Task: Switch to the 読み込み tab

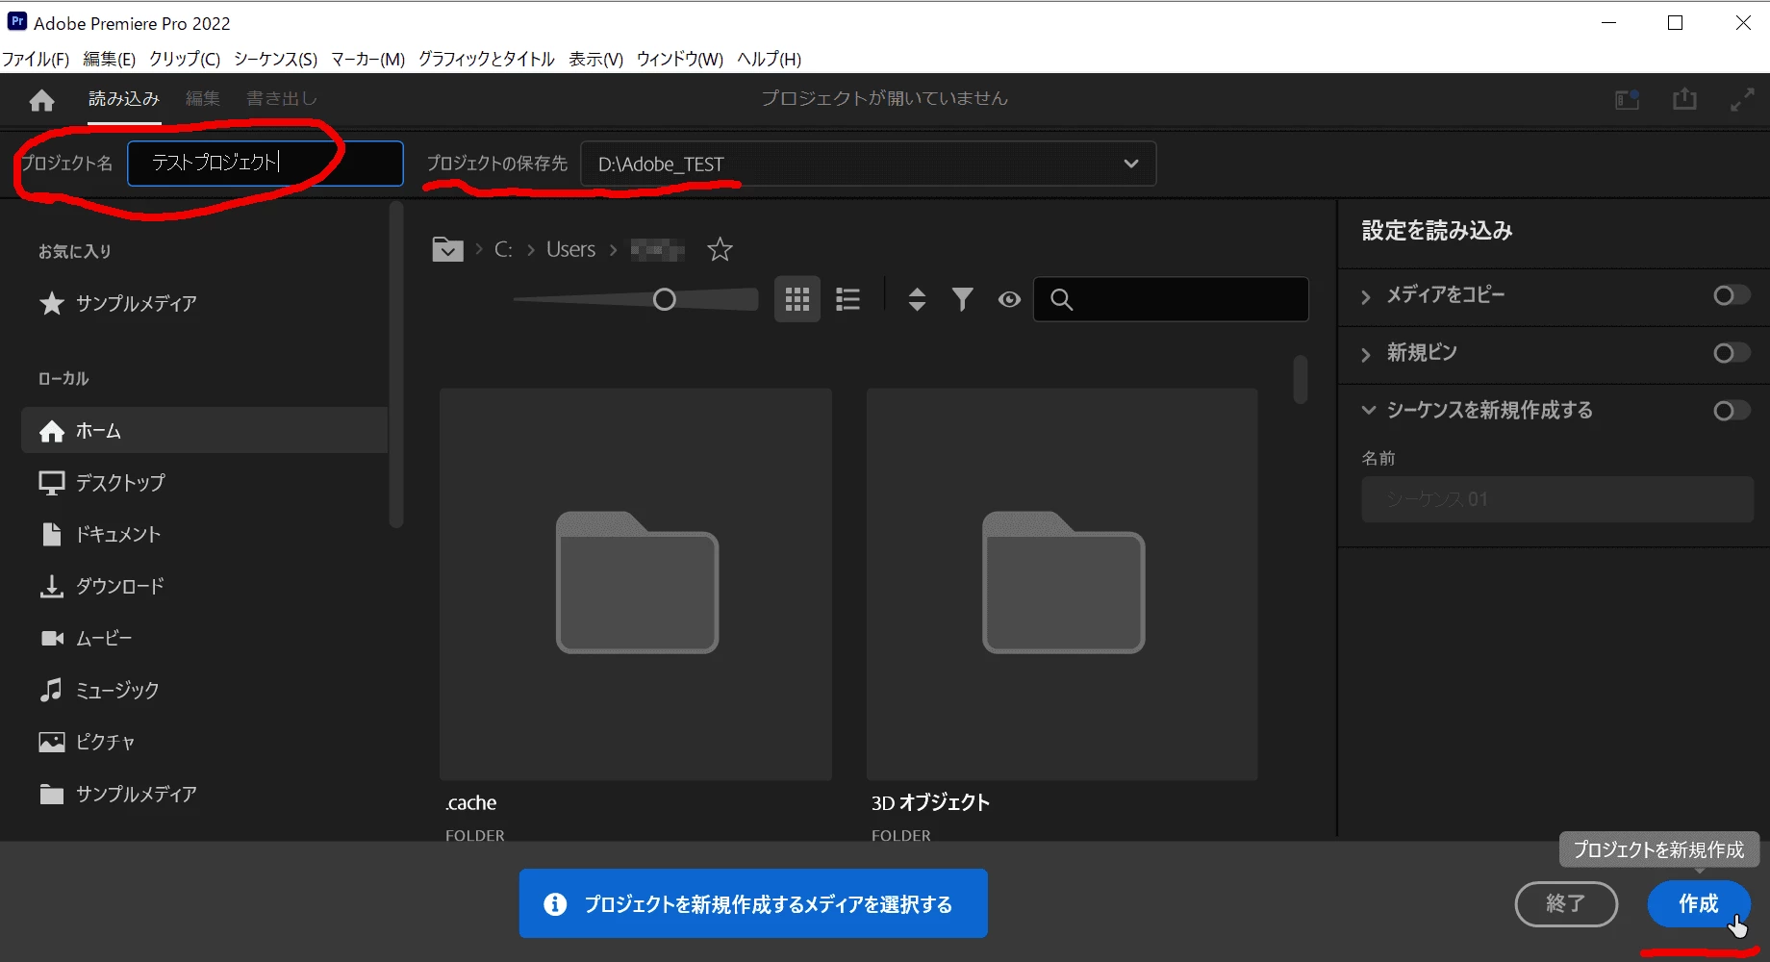Action: [124, 98]
